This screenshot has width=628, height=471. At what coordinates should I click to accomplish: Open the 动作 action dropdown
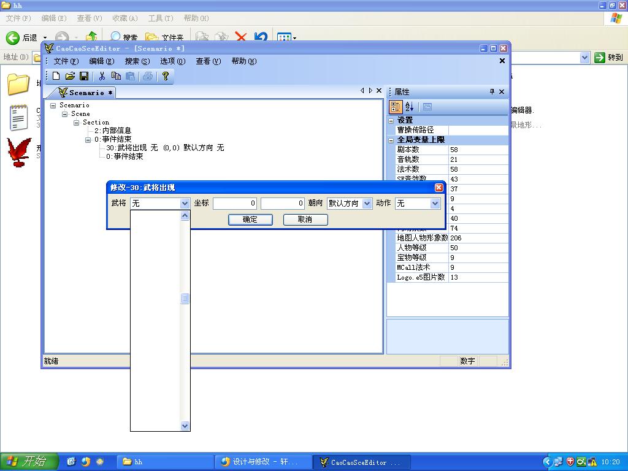click(x=435, y=204)
